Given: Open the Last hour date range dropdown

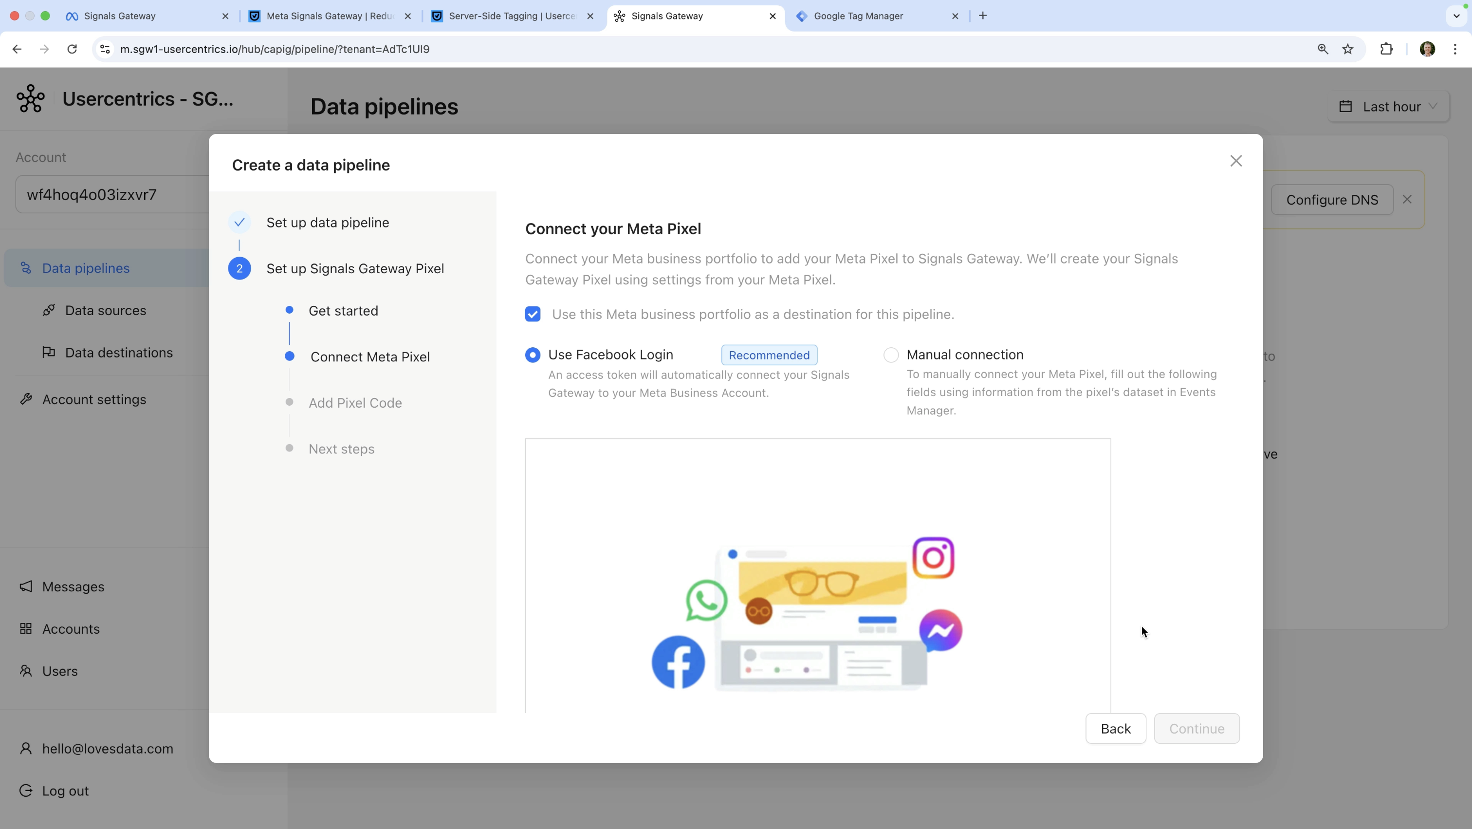Looking at the screenshot, I should pyautogui.click(x=1388, y=106).
